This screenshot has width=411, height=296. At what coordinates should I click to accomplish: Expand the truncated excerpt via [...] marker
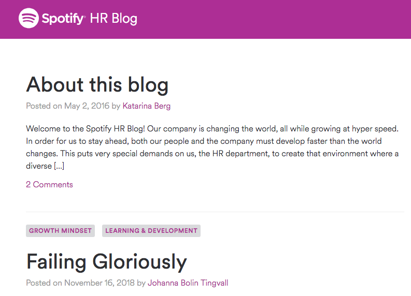pyautogui.click(x=59, y=166)
